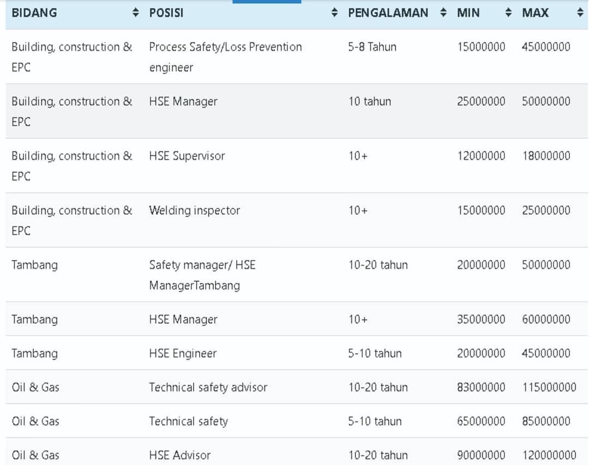Select the '5-8 Tahun' experience cell
Image resolution: width=589 pixels, height=465 pixels.
click(372, 47)
